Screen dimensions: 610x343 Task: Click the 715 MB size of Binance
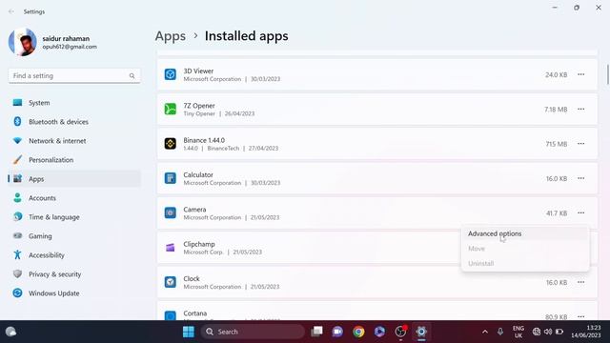tap(557, 144)
